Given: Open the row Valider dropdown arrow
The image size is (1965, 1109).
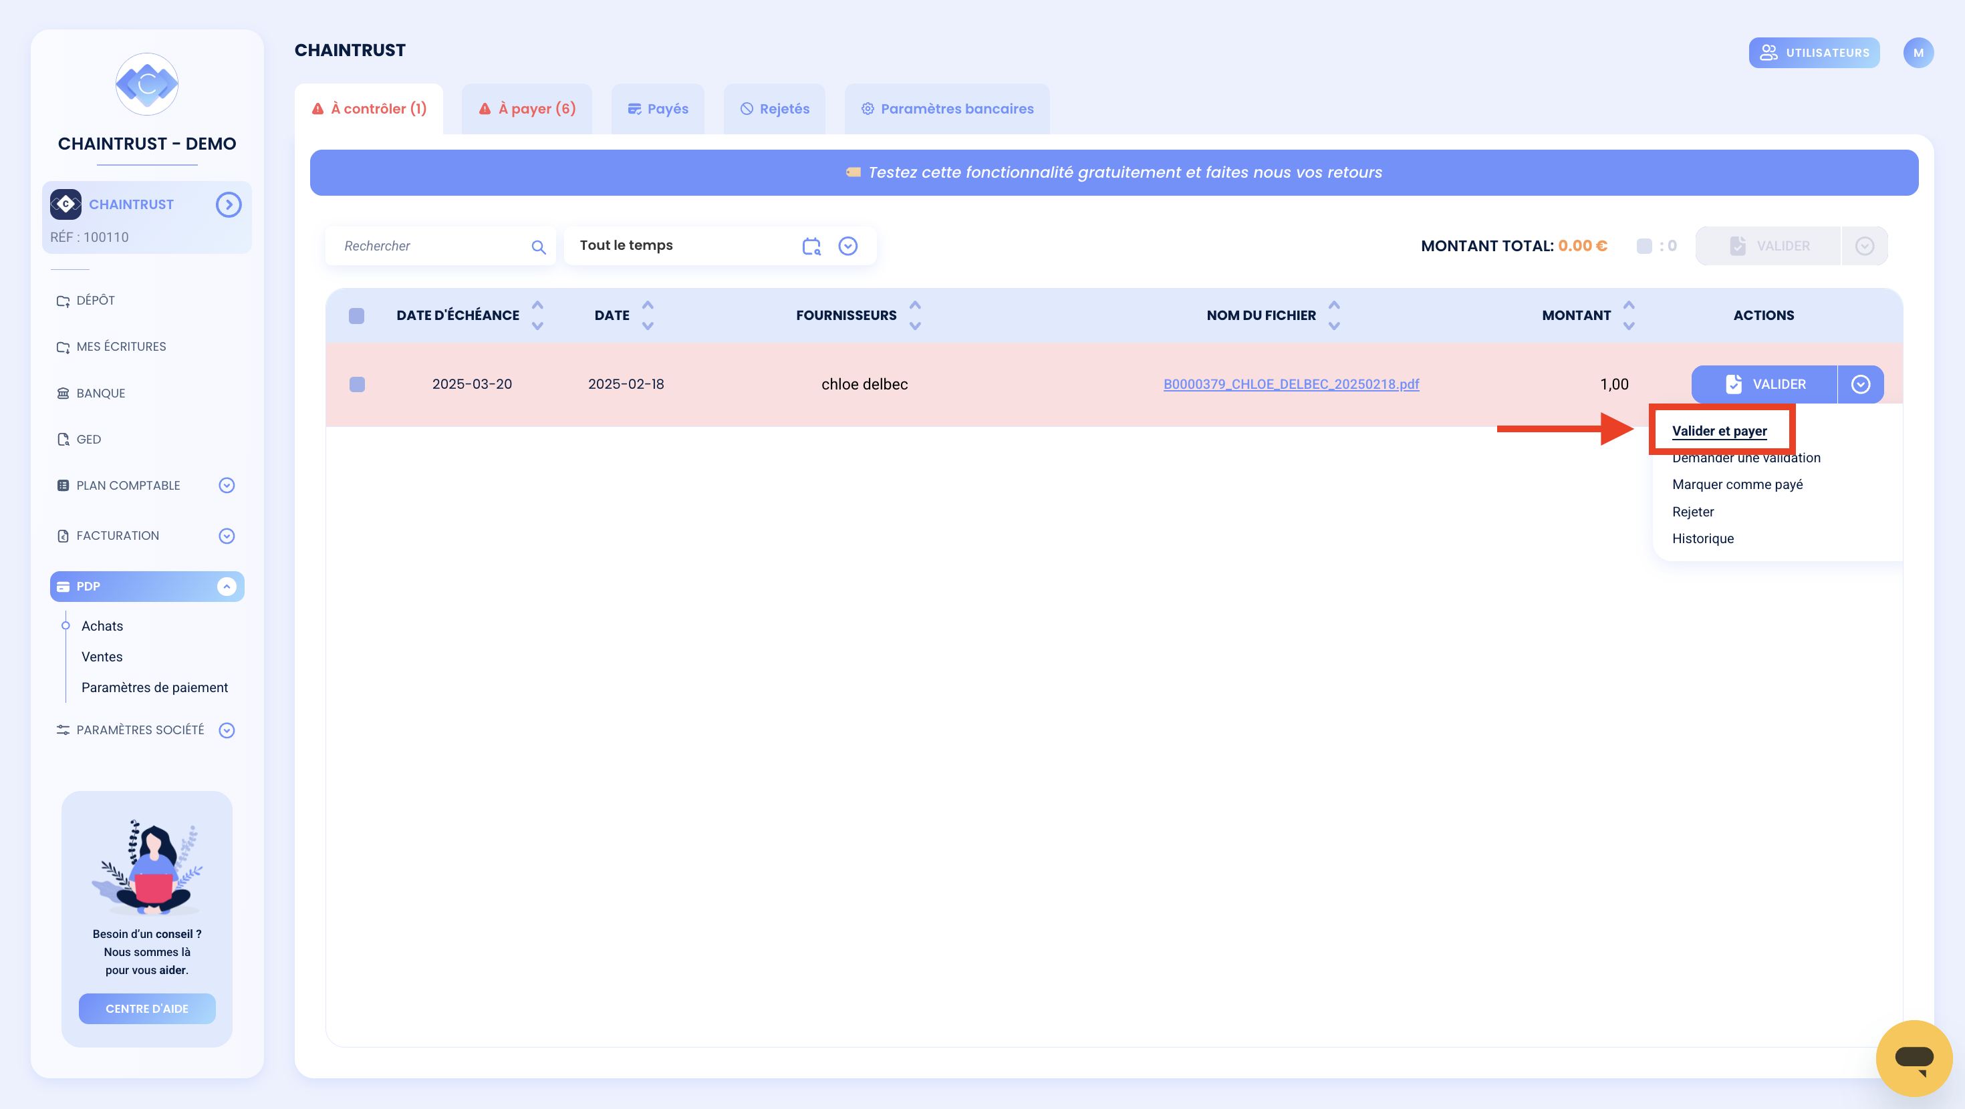Looking at the screenshot, I should [x=1861, y=384].
